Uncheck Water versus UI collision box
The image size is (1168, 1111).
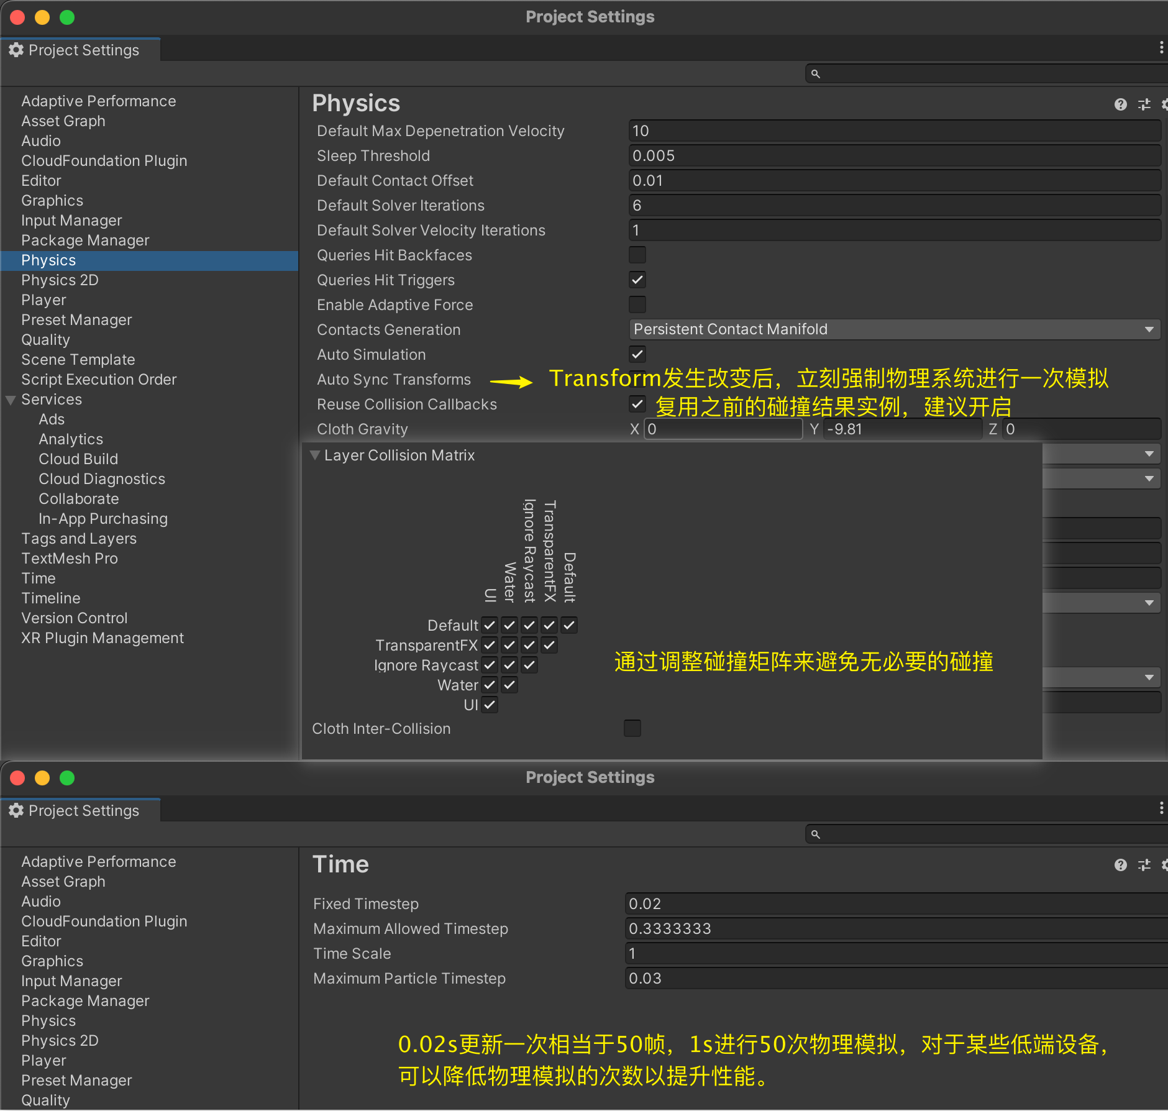click(x=490, y=685)
